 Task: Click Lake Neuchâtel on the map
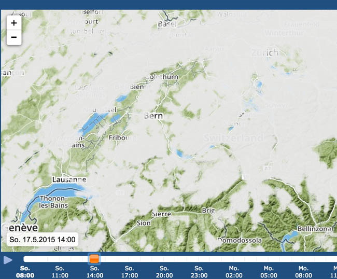(x=93, y=122)
